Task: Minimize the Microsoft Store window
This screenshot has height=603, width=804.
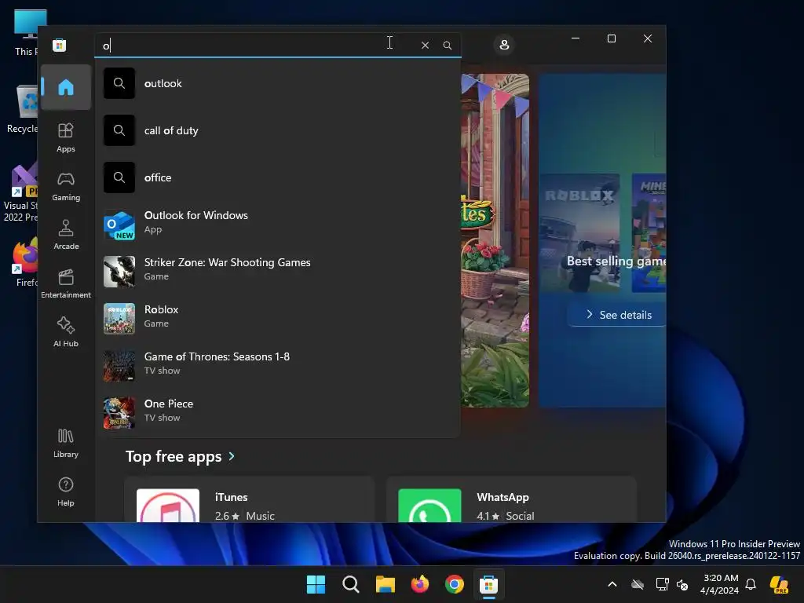Action: click(x=576, y=38)
